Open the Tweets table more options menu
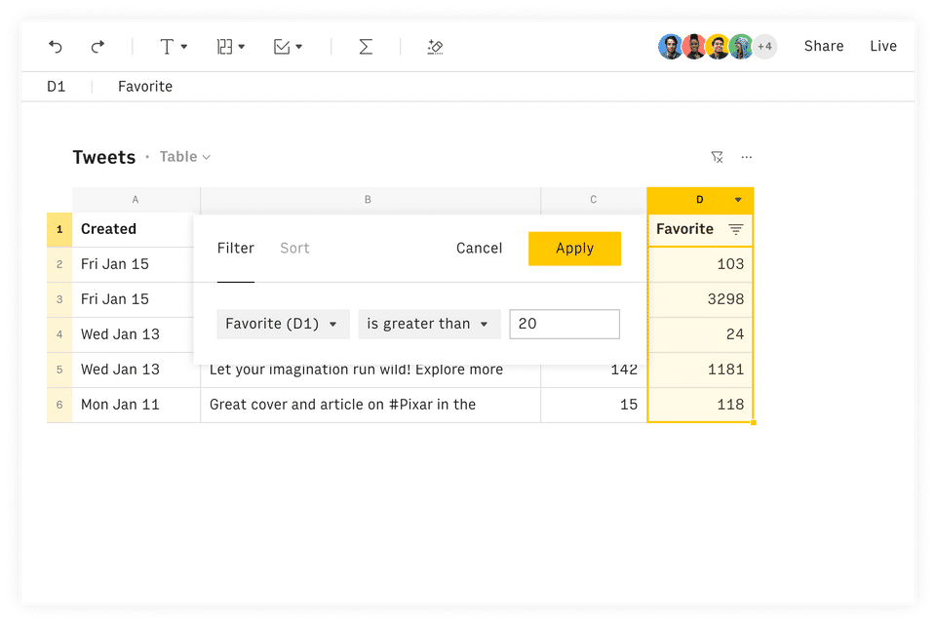Screen dimensions: 936x624 click(747, 157)
